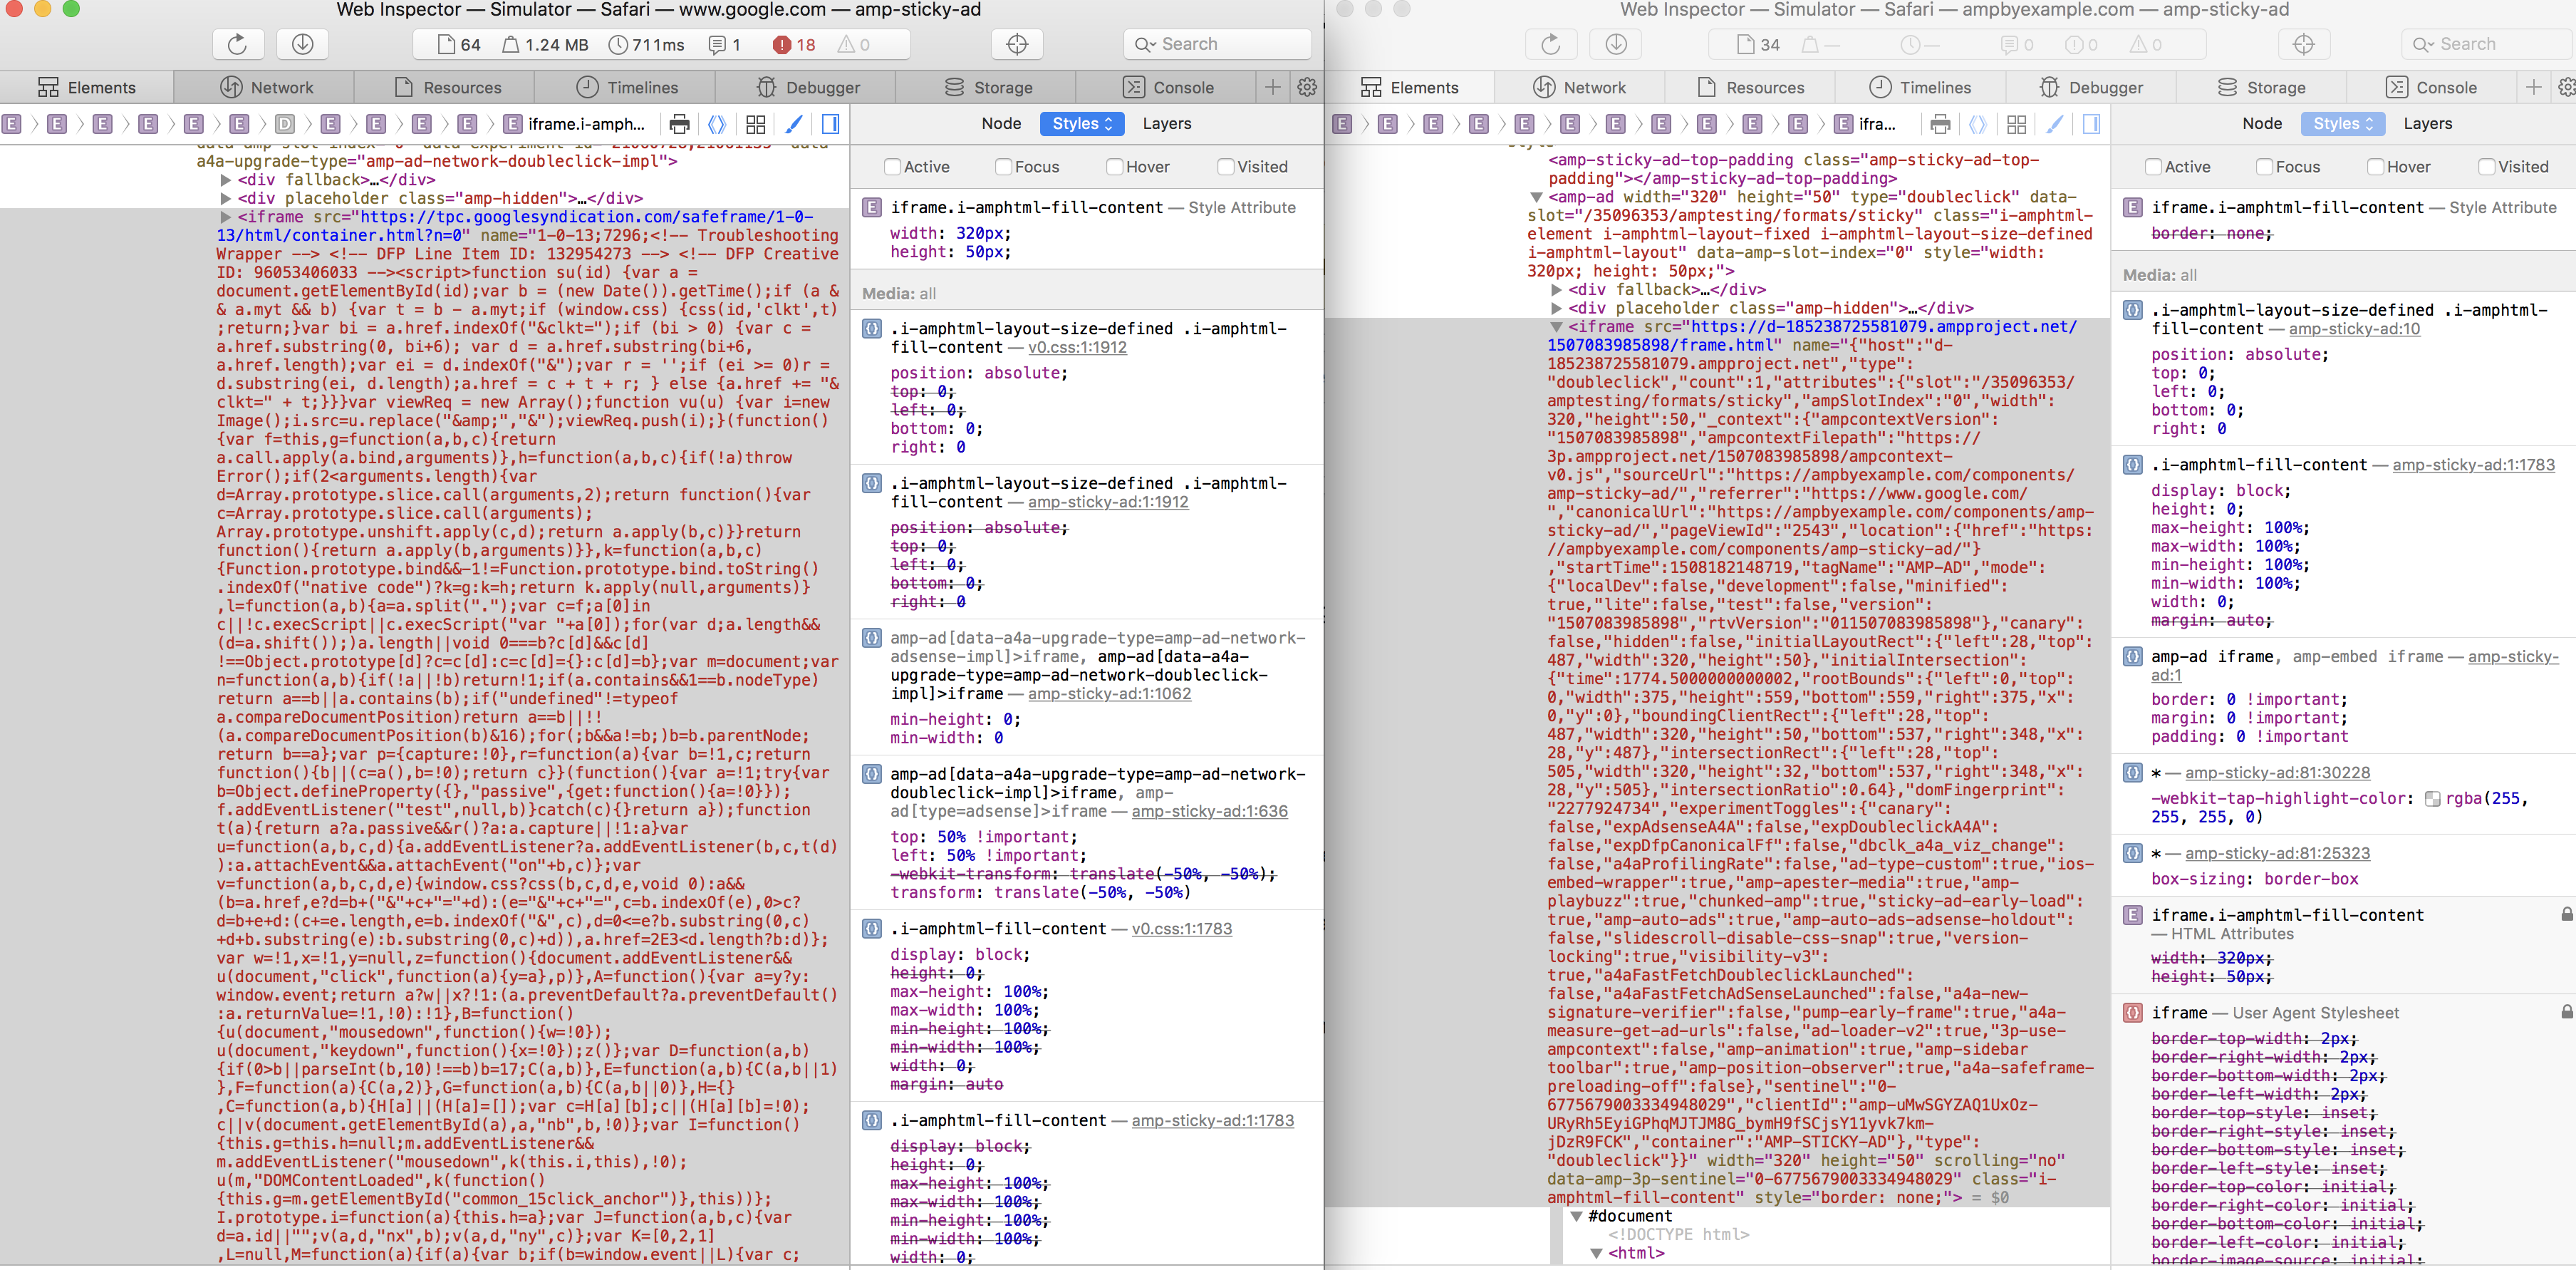
Task: Select the Layers sidebar button in right inspector
Action: tap(2427, 123)
